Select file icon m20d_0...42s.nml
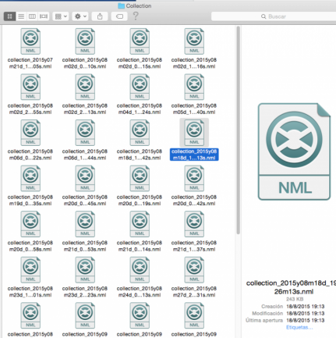336x338 pixels. pos(194,179)
